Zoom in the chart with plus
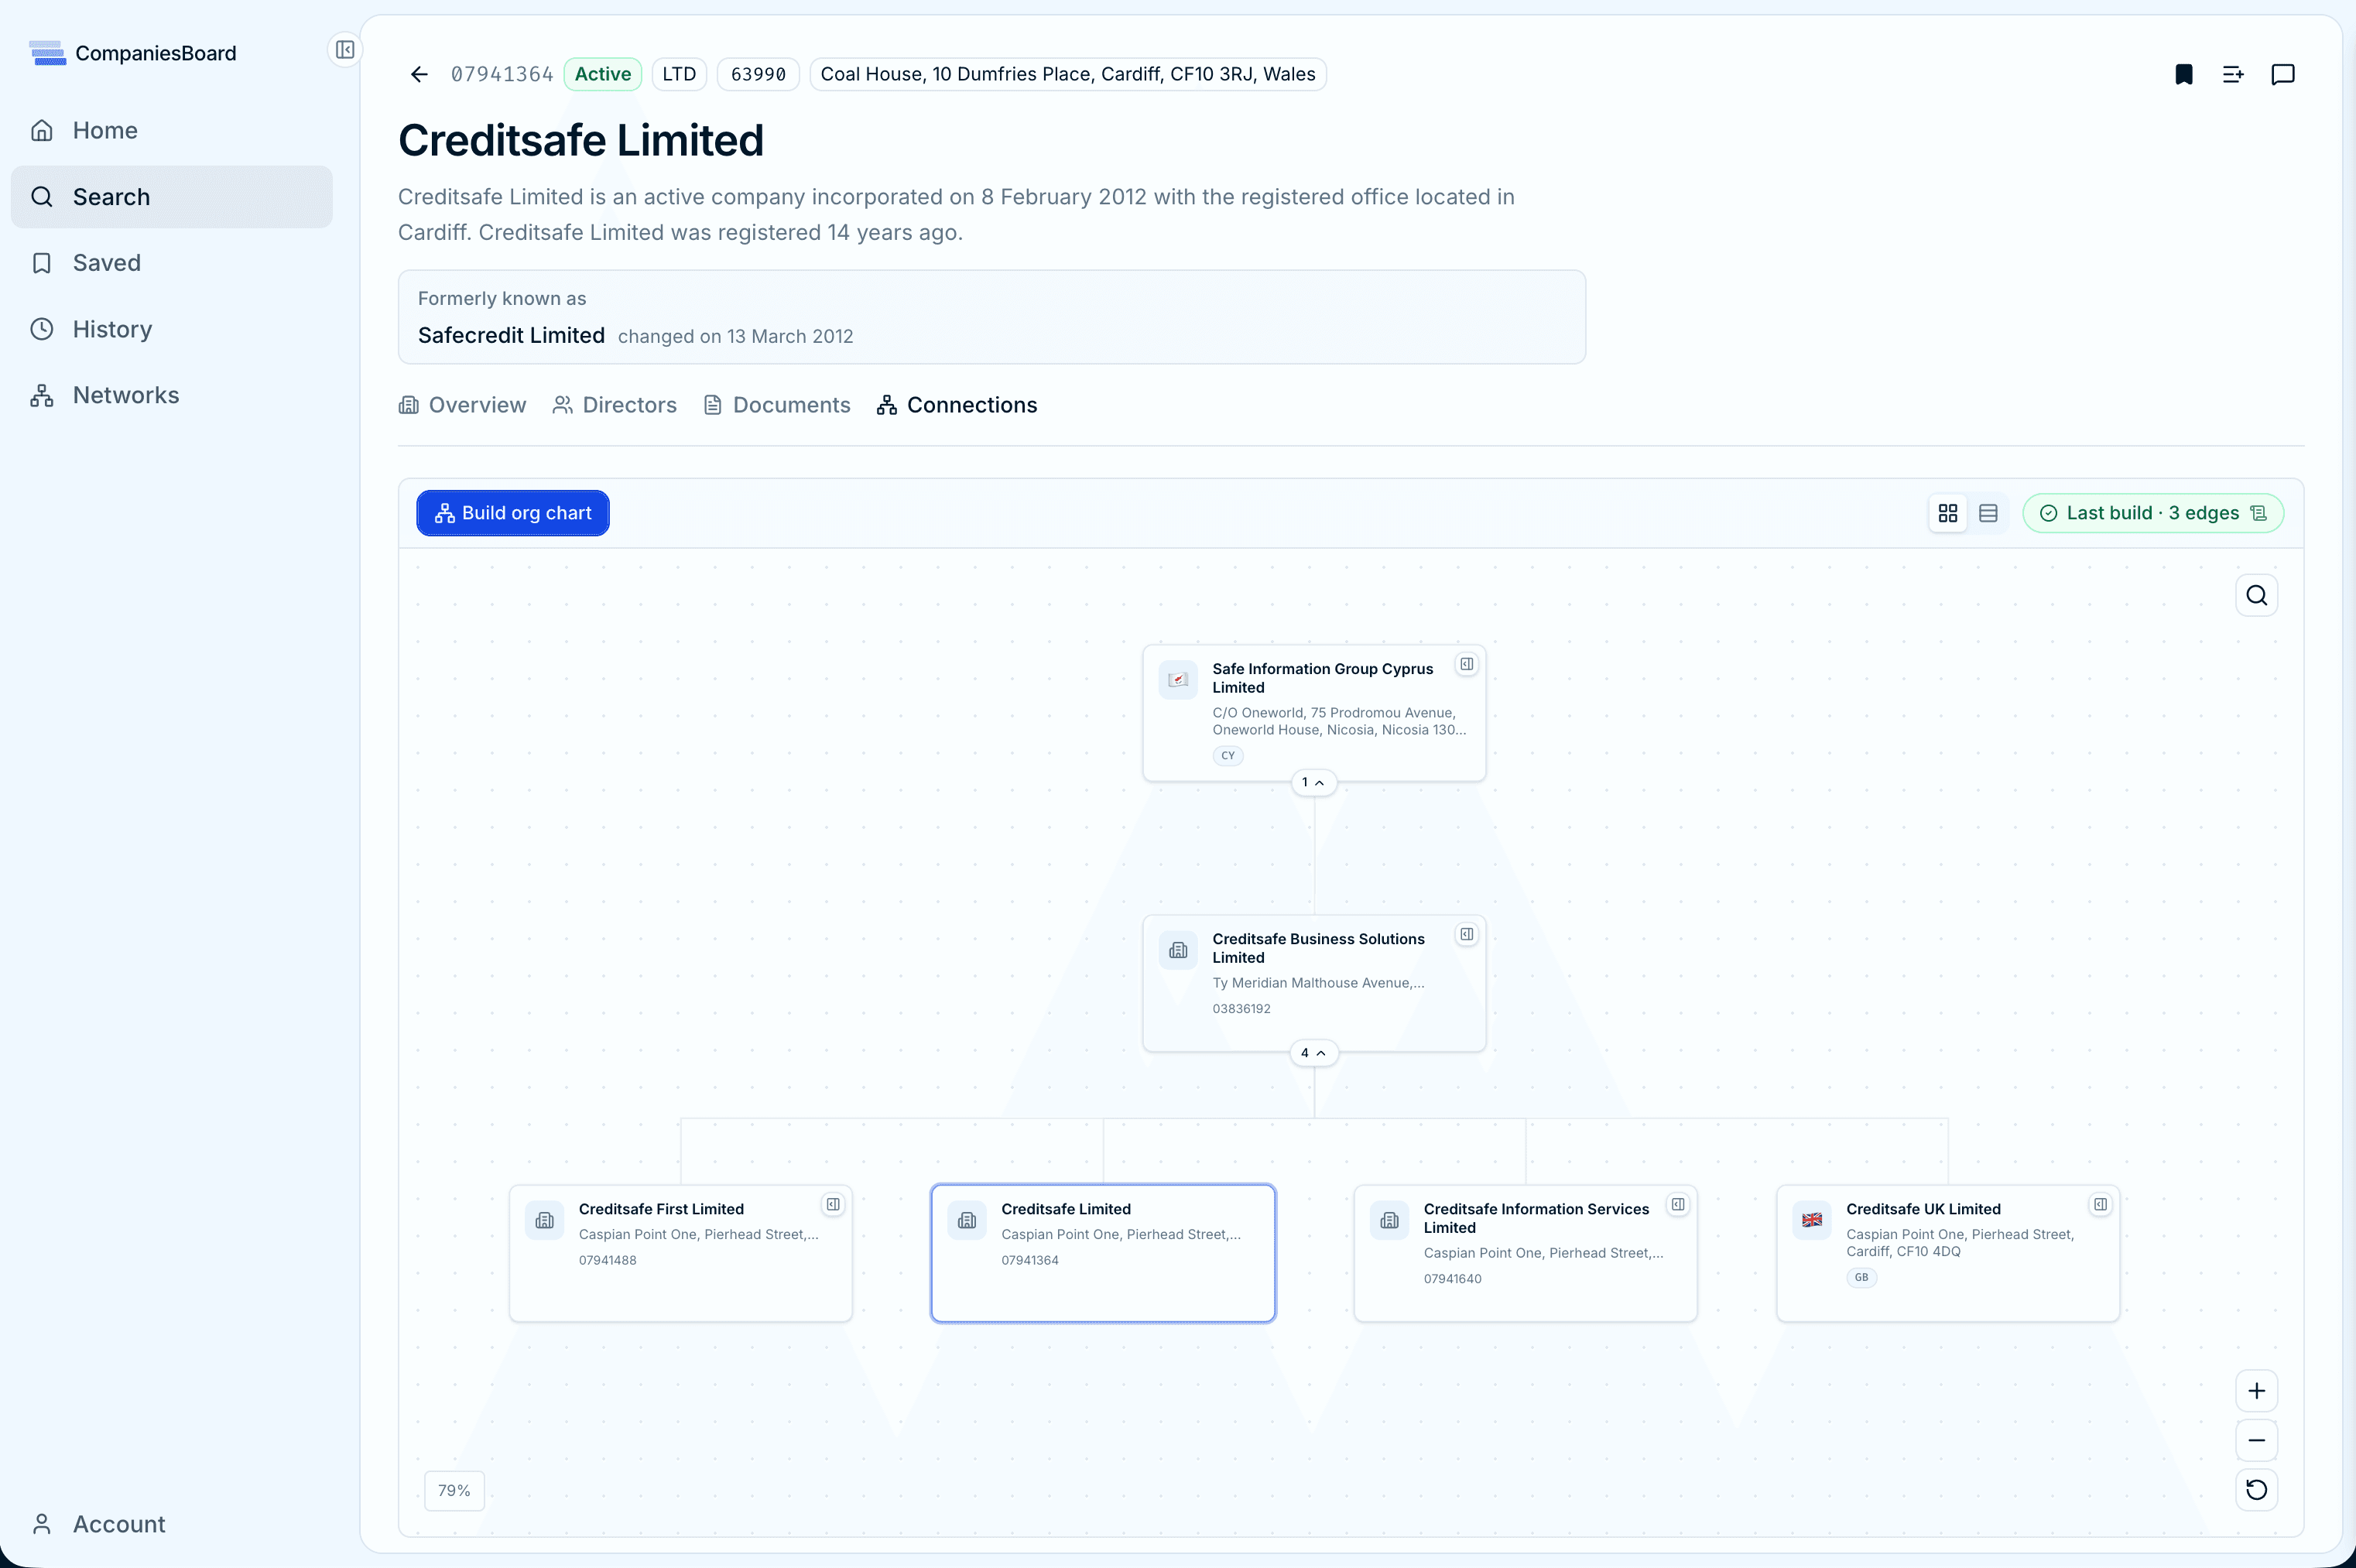The width and height of the screenshot is (2356, 1568). coord(2257,1391)
